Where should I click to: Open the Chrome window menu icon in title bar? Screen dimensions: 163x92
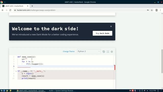(2, 2)
